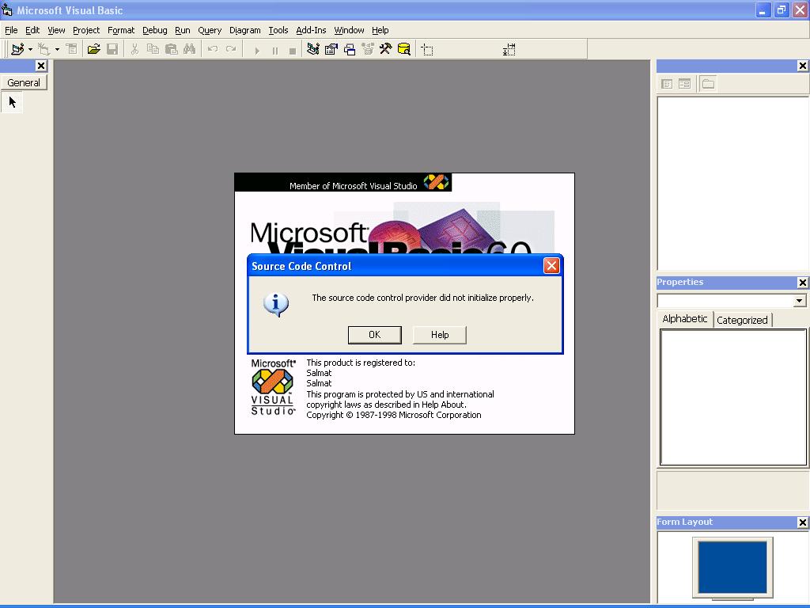Open the Properties object dropdown list

point(800,300)
